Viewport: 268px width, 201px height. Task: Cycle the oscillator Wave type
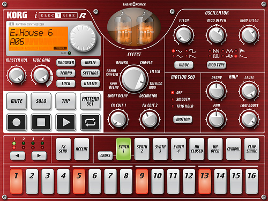(x=184, y=65)
